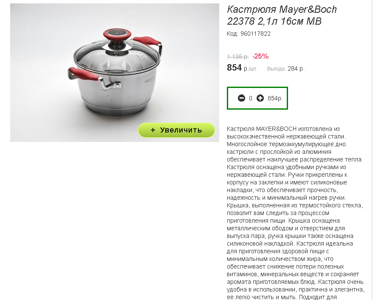Click the current price 854 р./шт.
This screenshot has height=300, width=373.
click(242, 68)
